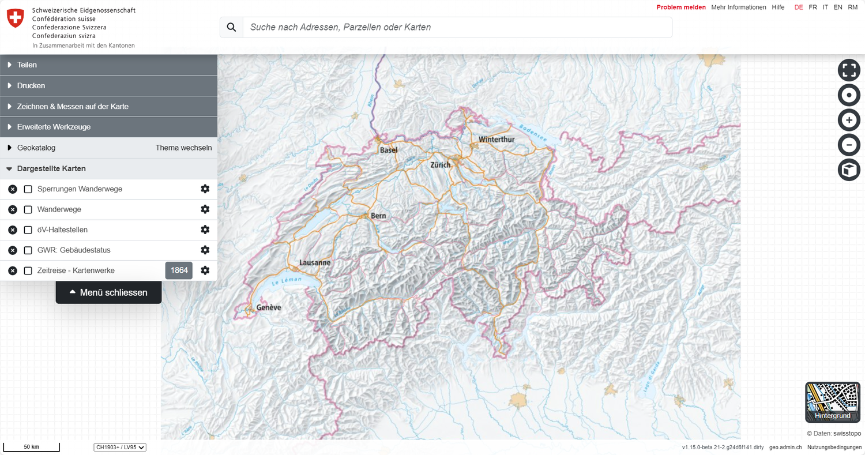Open settings gear for GWR: Gebäudestatus
Image resolution: width=865 pixels, height=455 pixels.
coord(205,250)
